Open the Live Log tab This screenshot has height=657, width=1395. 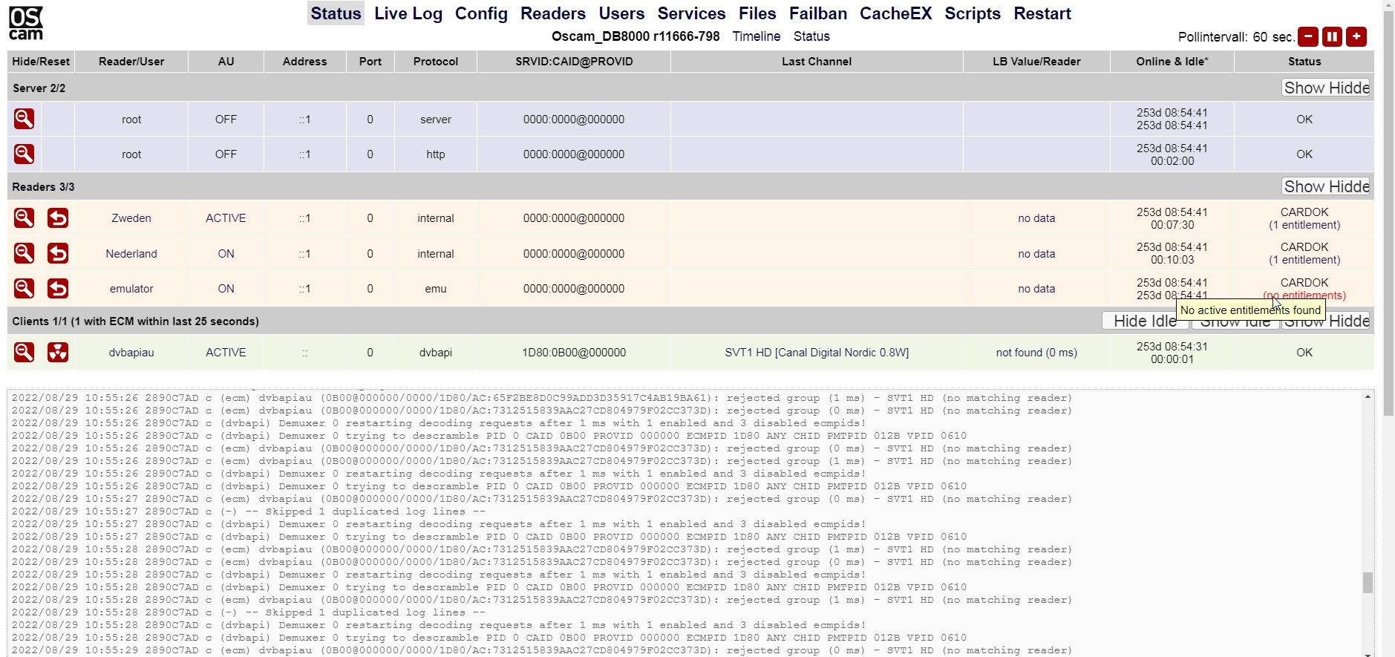pos(408,13)
